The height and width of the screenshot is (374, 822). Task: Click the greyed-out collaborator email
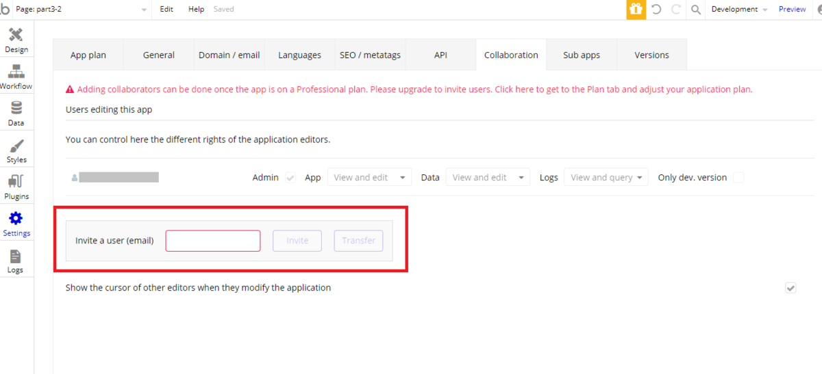click(119, 178)
